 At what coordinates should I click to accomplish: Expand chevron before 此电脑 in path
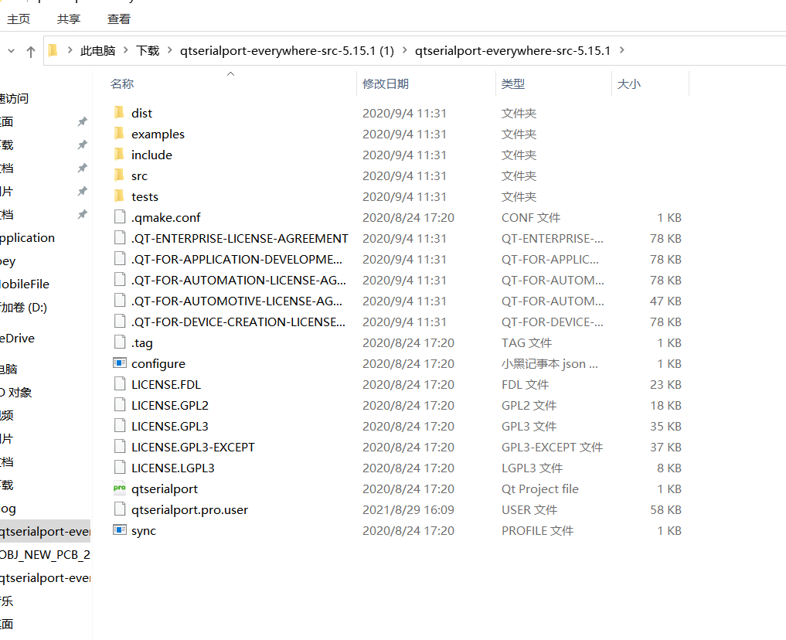tap(70, 50)
